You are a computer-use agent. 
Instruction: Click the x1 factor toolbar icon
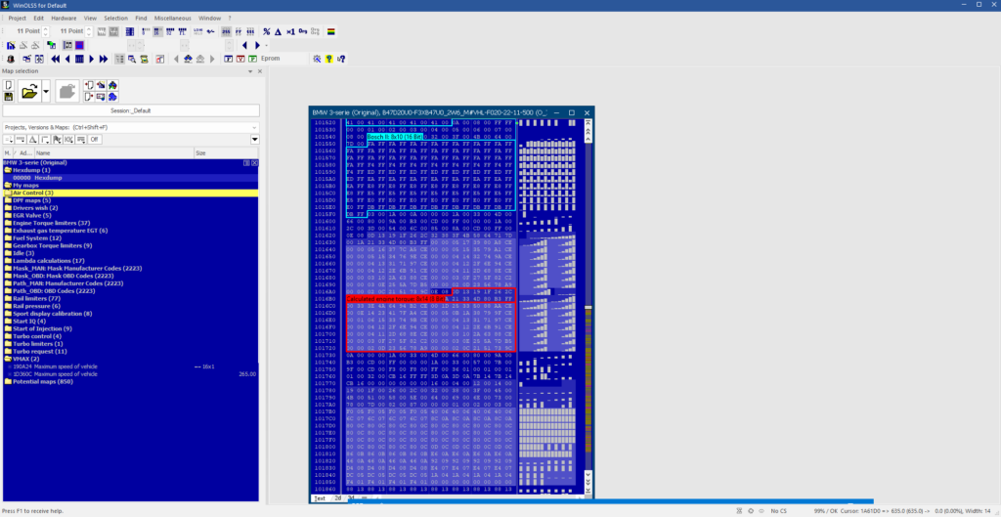point(290,31)
